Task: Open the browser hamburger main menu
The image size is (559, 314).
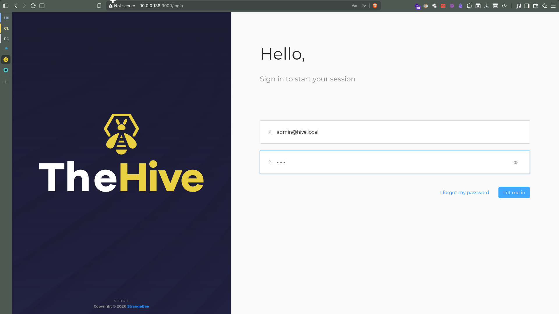Action: point(553,6)
